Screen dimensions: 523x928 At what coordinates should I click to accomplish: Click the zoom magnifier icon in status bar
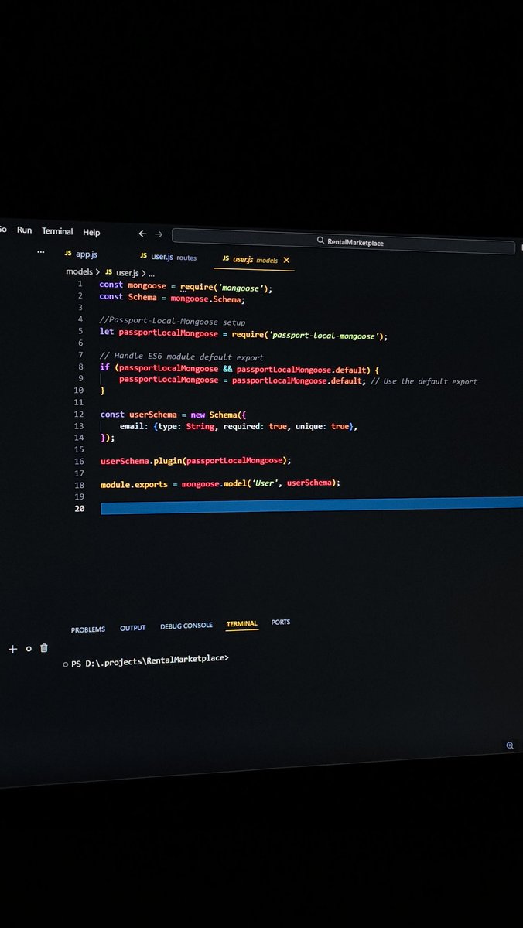pos(510,745)
